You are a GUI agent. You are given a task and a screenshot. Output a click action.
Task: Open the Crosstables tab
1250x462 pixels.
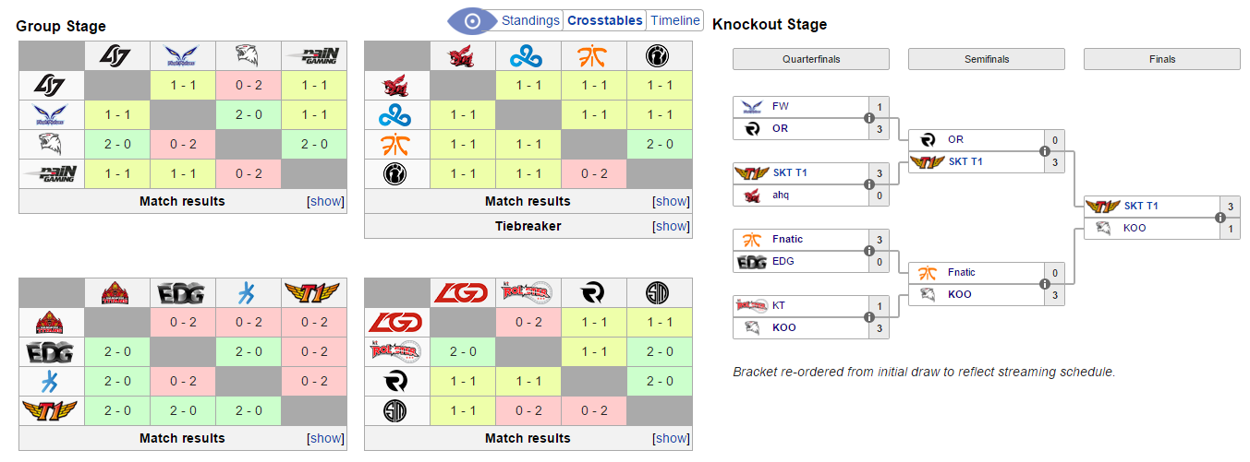click(604, 20)
